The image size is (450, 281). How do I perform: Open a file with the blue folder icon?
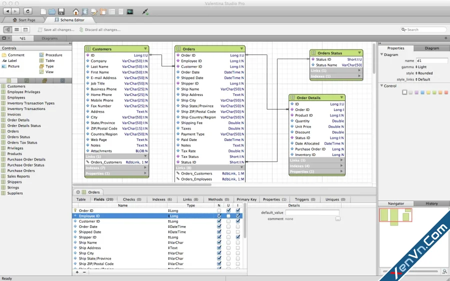[x=52, y=12]
